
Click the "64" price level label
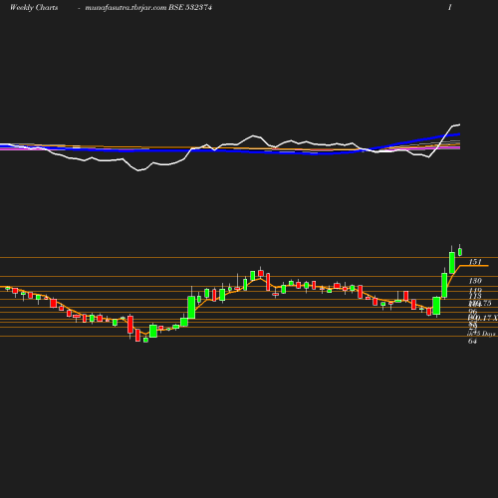pos(472,341)
